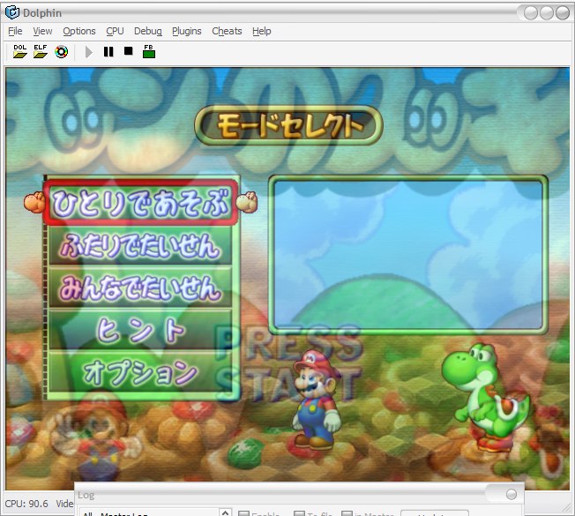Open a DOL file from the toolbar

[19, 51]
